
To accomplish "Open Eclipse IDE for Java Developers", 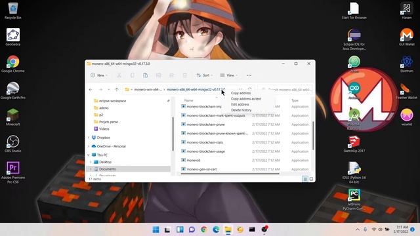I will click(x=354, y=39).
